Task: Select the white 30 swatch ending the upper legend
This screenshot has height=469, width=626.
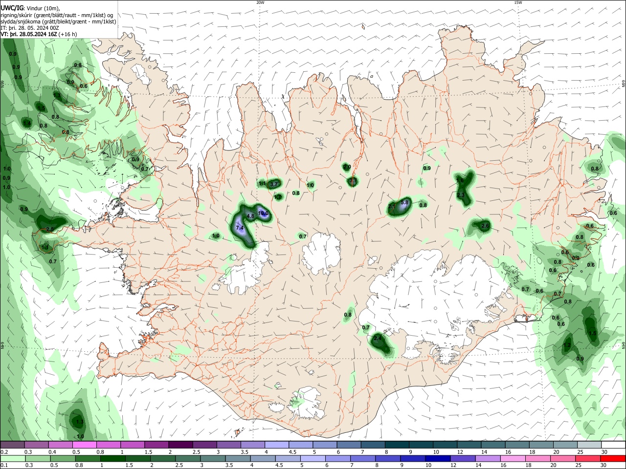Action: (x=614, y=445)
